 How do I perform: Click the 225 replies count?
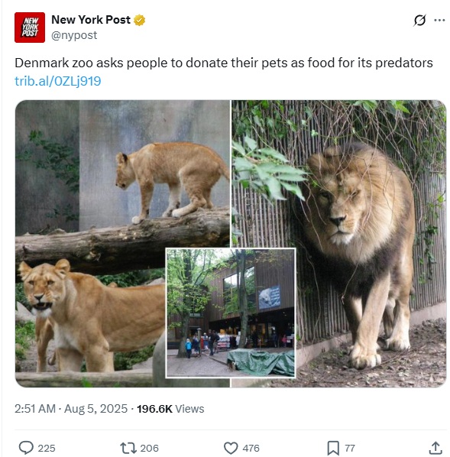[47, 448]
